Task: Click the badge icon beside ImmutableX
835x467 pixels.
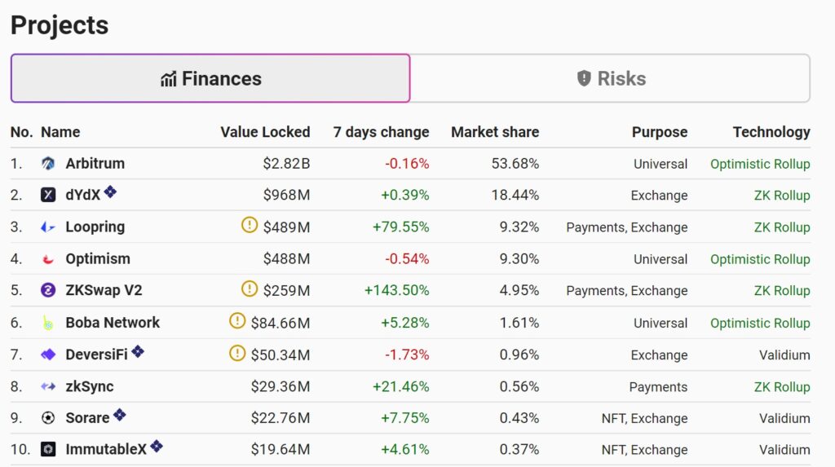Action: (157, 447)
